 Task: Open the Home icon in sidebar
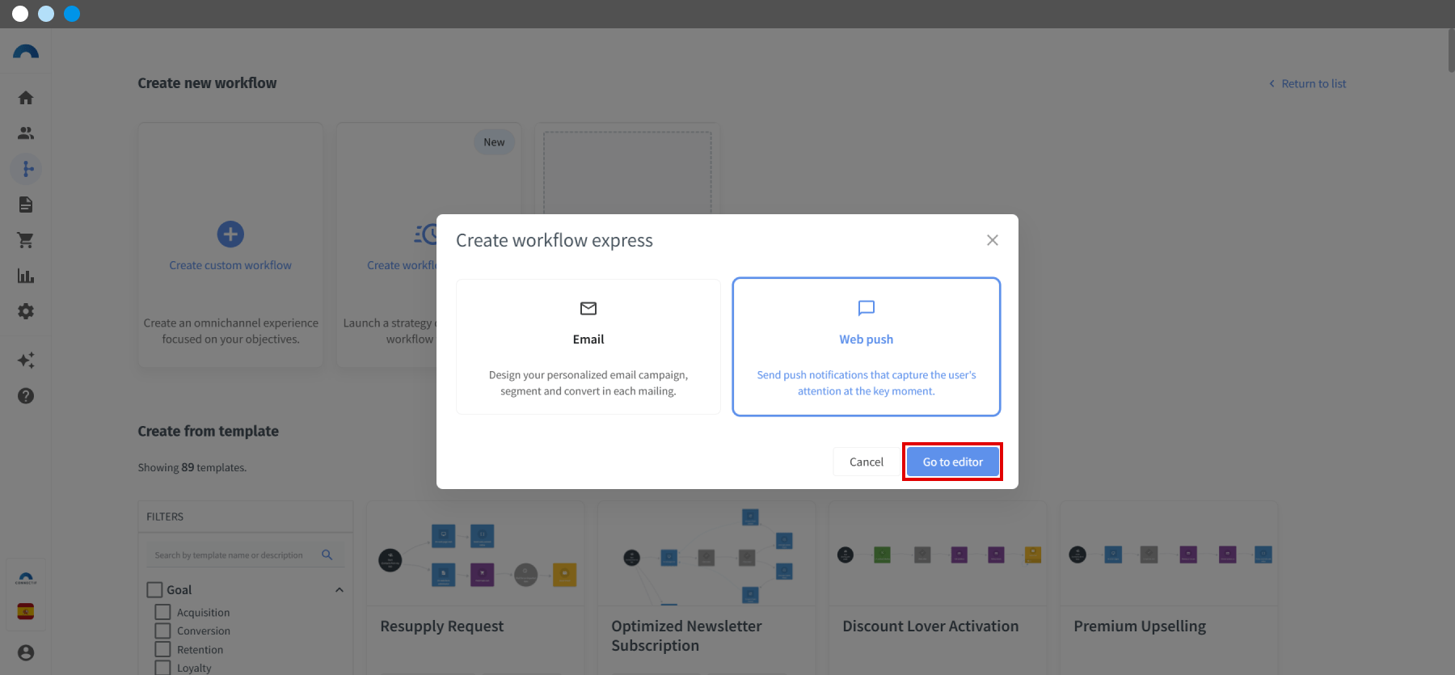point(26,98)
